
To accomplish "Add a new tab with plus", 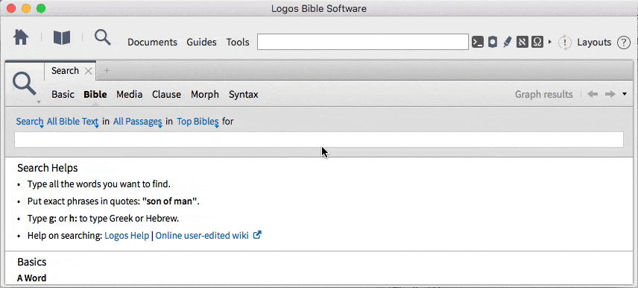I will (107, 70).
